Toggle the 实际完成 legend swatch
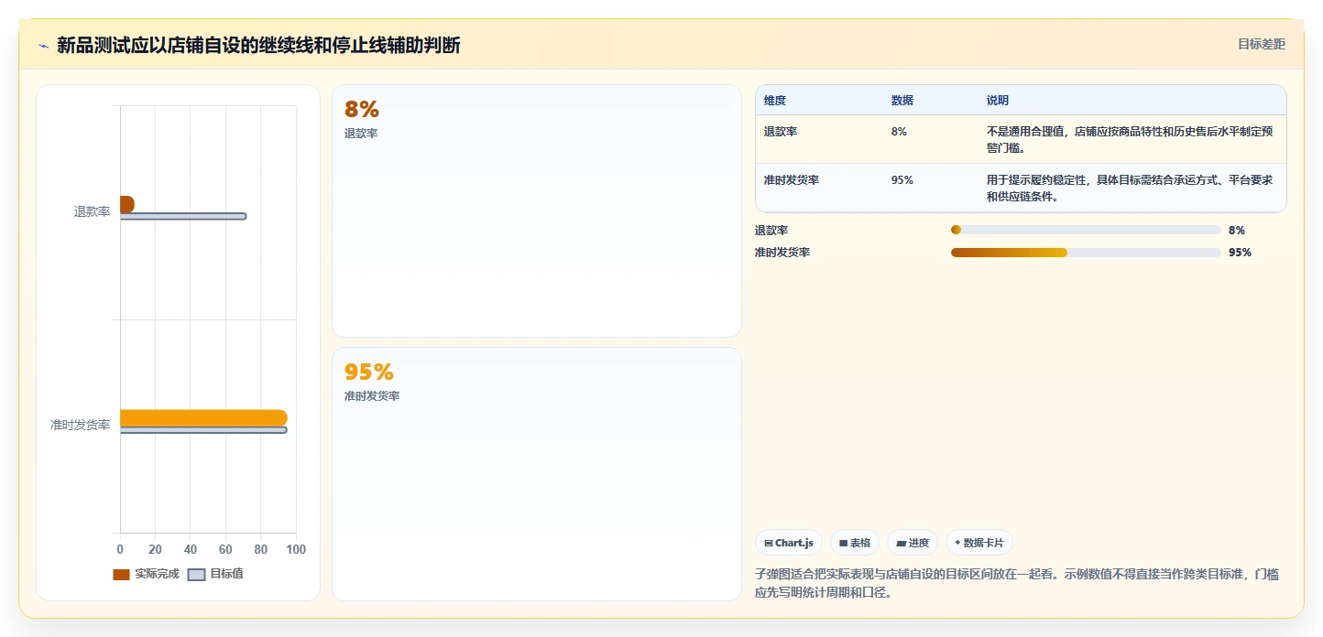The height and width of the screenshot is (637, 1323). coord(121,574)
